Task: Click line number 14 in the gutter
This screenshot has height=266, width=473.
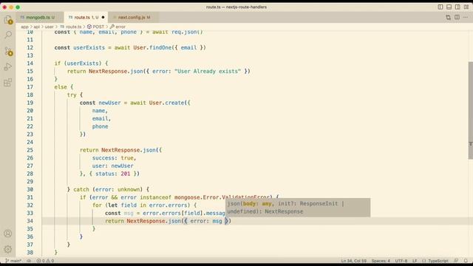Action: coord(30,64)
